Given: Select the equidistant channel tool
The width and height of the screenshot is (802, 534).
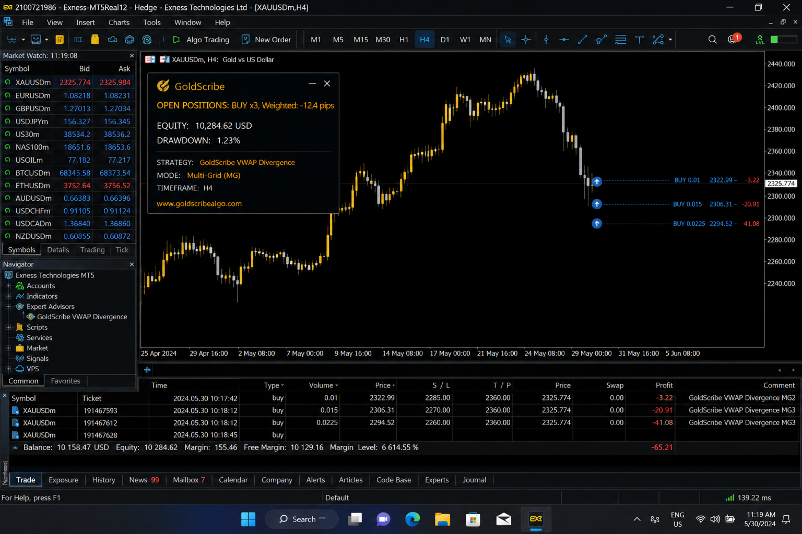Looking at the screenshot, I should click(x=601, y=40).
